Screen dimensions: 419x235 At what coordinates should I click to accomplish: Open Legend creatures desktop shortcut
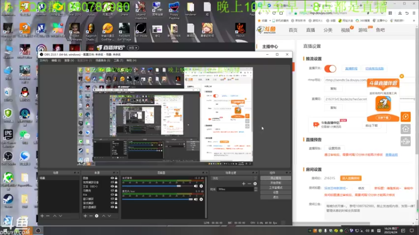click(141, 10)
